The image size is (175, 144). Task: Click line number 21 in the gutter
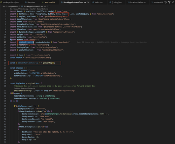[5, 63]
